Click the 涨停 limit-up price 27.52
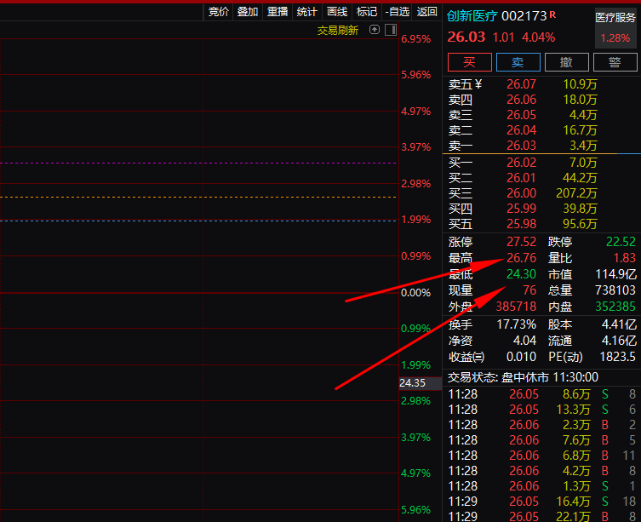 521,242
